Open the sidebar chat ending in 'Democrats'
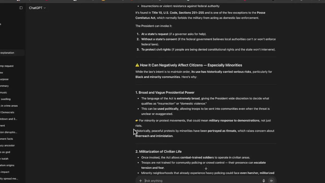The image size is (325, 183). pos(12,112)
